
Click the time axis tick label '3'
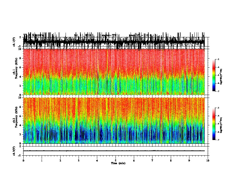(x=79, y=161)
